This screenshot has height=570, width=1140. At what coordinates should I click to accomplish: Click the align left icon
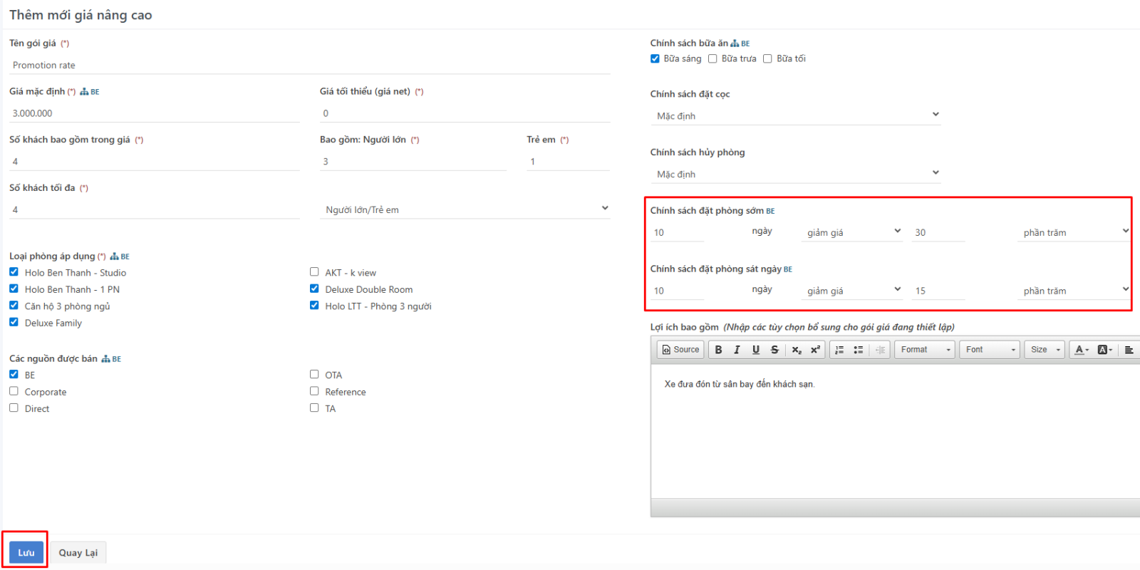click(1129, 350)
